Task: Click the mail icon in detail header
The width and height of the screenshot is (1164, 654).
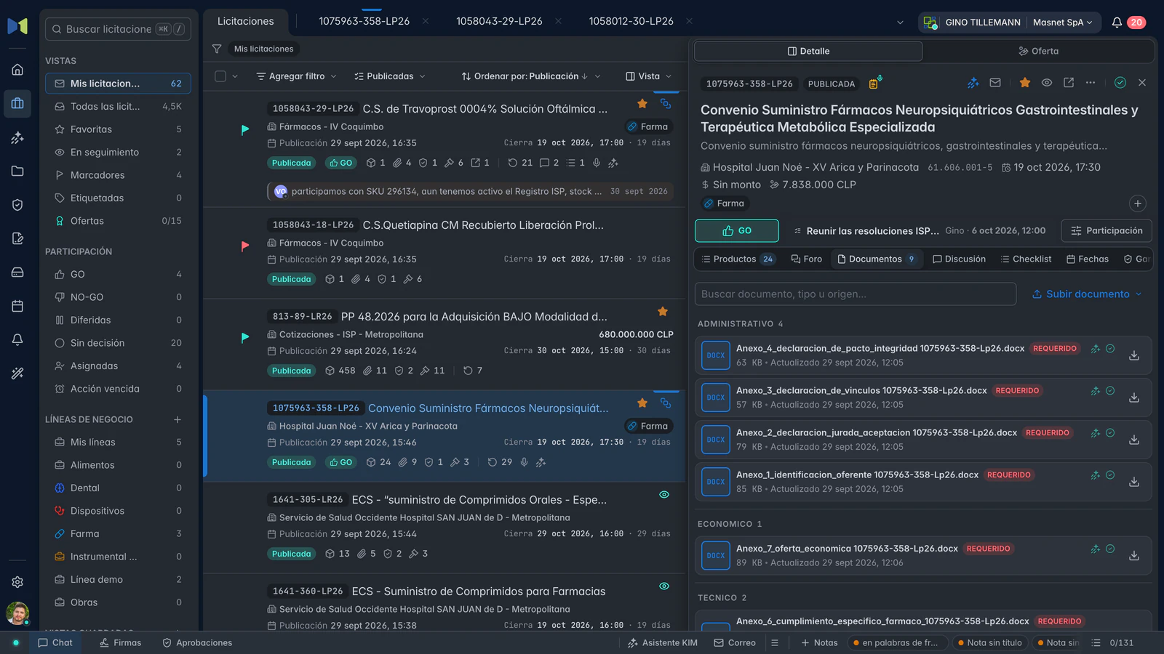Action: tap(995, 83)
